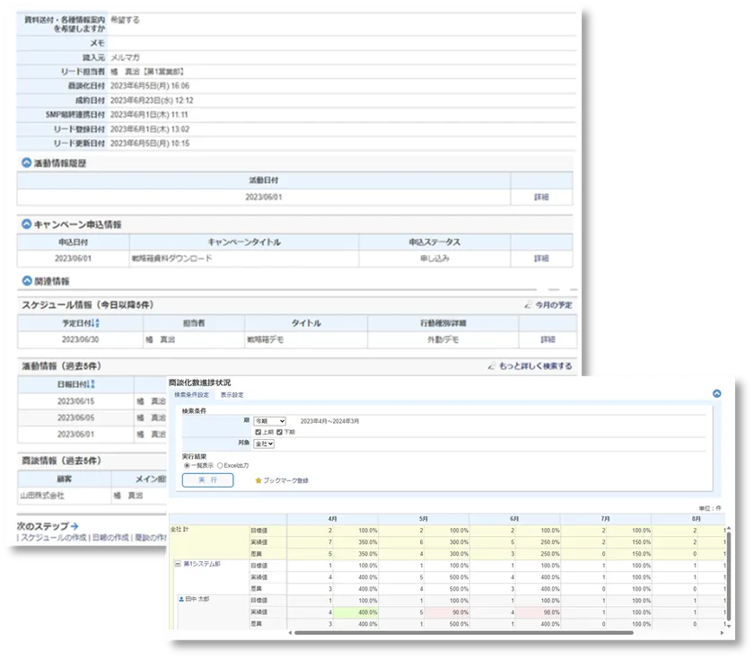The height and width of the screenshot is (659, 754).
Task: Open the 対象 dropdown showing 全社
Action: [264, 444]
